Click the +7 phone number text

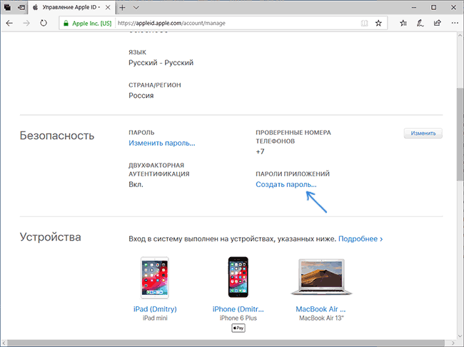[260, 151]
